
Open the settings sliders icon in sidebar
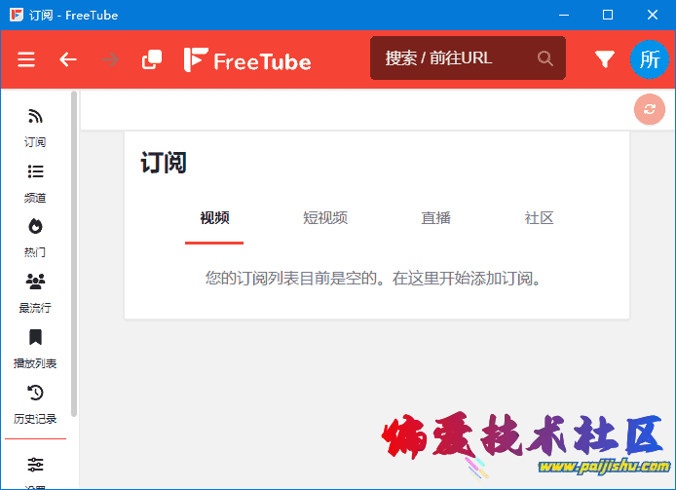pyautogui.click(x=35, y=465)
